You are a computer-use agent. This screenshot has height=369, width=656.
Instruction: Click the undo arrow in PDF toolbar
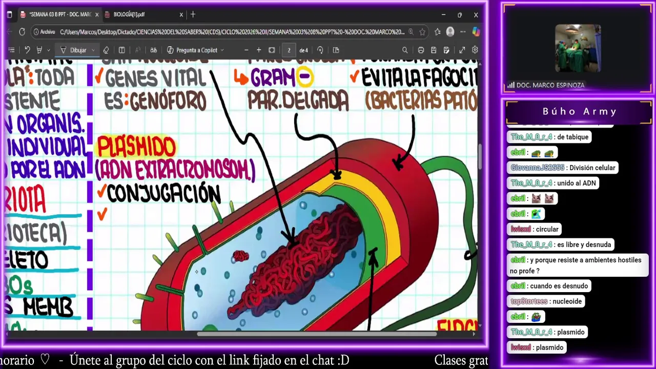coord(27,50)
